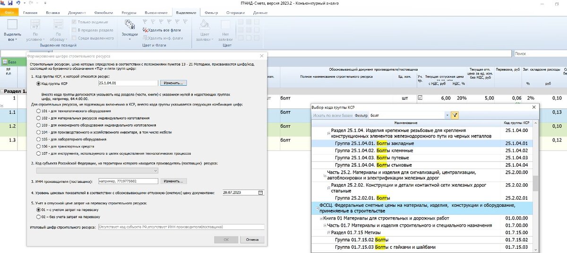This screenshot has height=253, width=567.
Task: Switch to the 'Главная' ribbon tab
Action: 31,12
